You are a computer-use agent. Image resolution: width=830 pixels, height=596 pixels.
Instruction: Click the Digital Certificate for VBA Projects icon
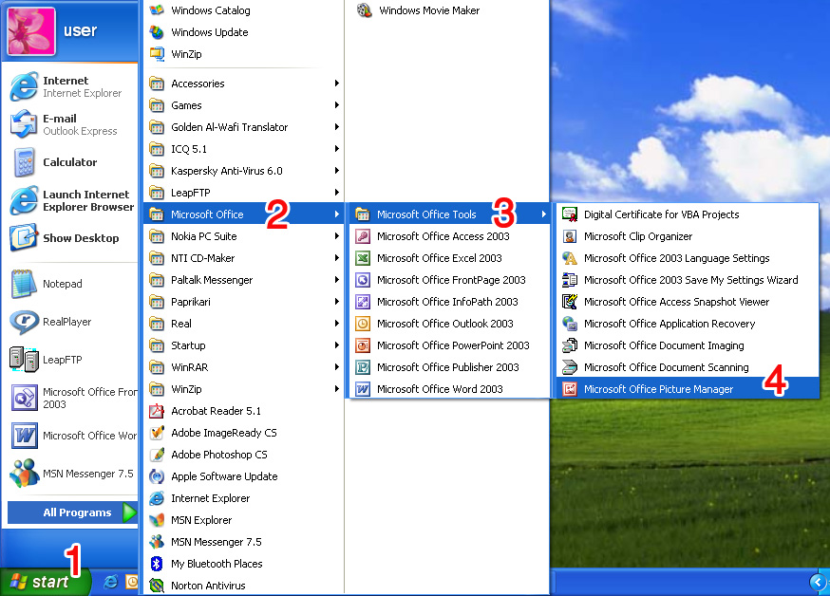tap(570, 214)
